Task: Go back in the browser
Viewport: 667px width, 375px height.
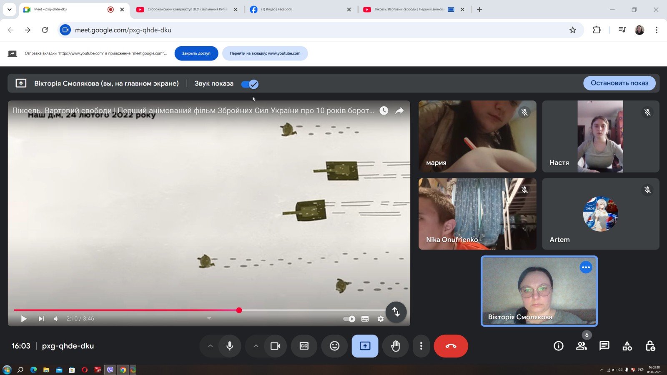Action: (10, 30)
